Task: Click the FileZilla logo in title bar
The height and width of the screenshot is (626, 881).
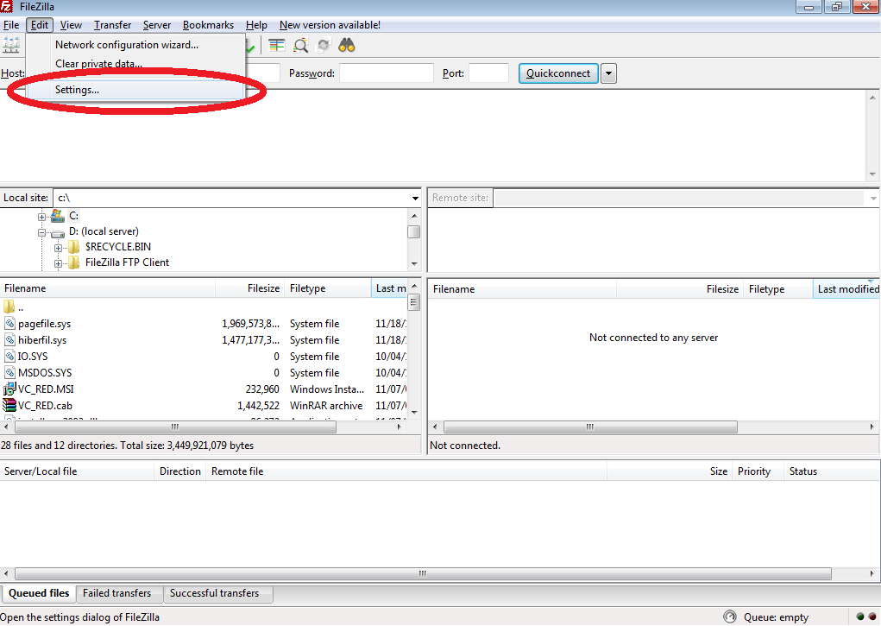Action: [6, 7]
